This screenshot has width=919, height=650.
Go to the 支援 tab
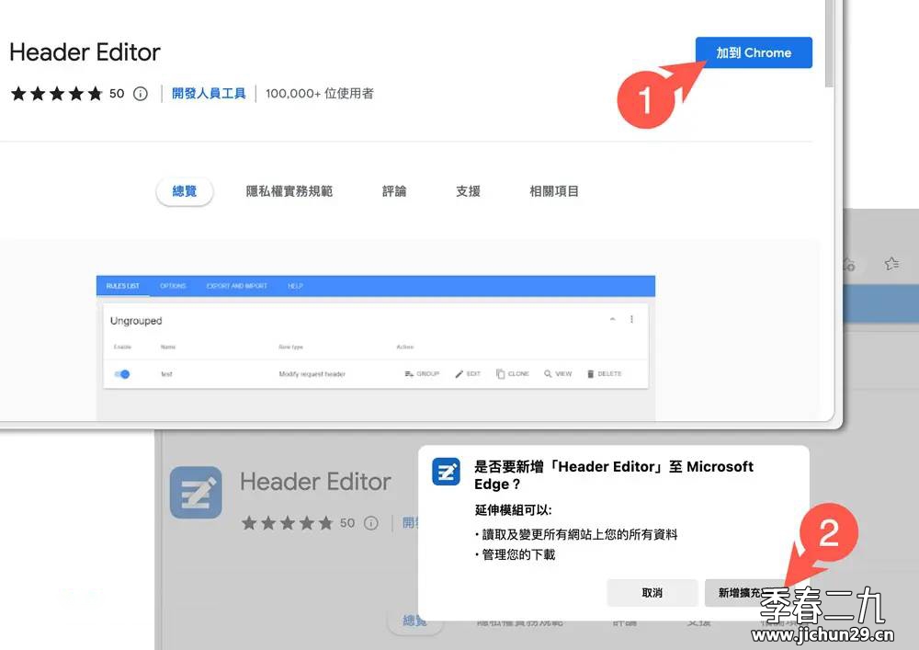pyautogui.click(x=468, y=191)
